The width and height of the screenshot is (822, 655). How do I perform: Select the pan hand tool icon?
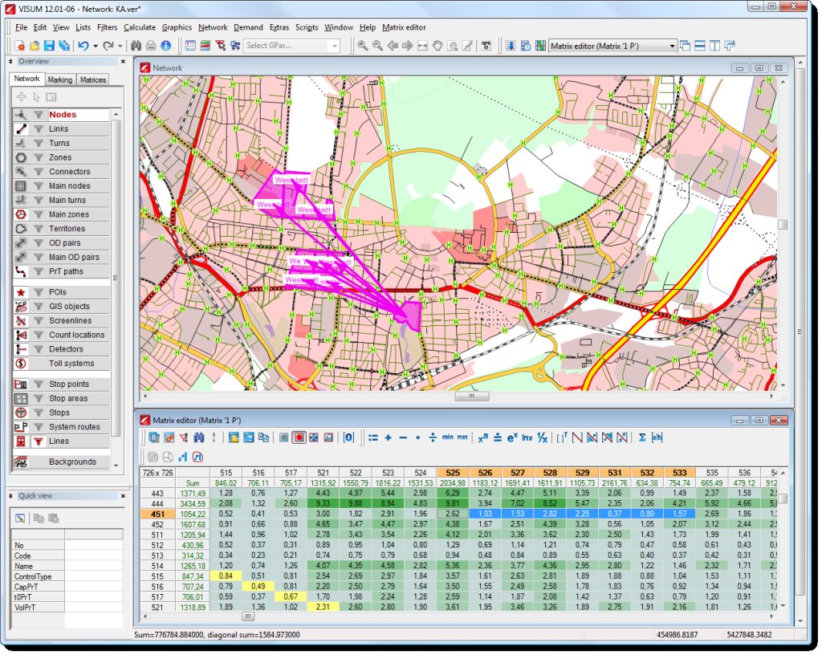coord(437,46)
